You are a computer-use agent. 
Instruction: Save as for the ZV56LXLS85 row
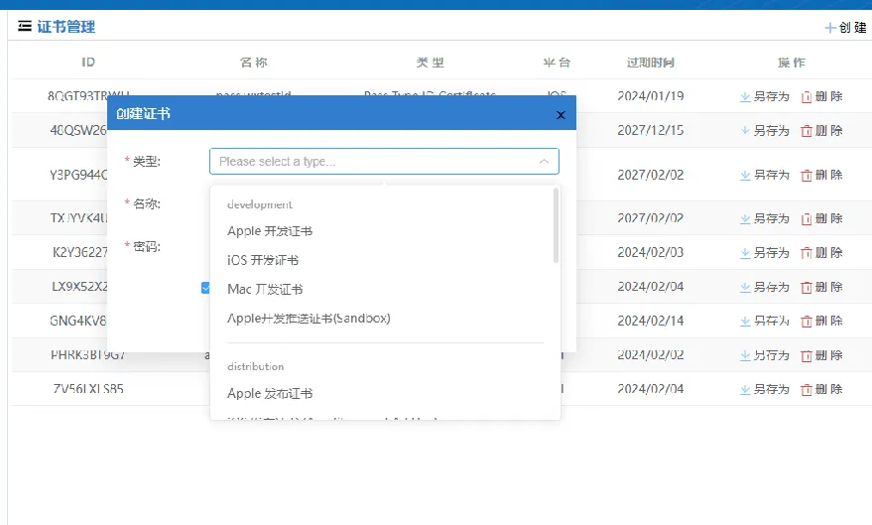[764, 389]
